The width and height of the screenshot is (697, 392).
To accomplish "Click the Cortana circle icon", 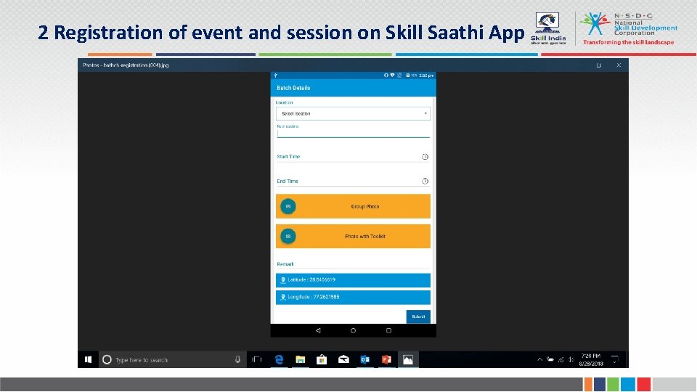I will click(x=107, y=359).
